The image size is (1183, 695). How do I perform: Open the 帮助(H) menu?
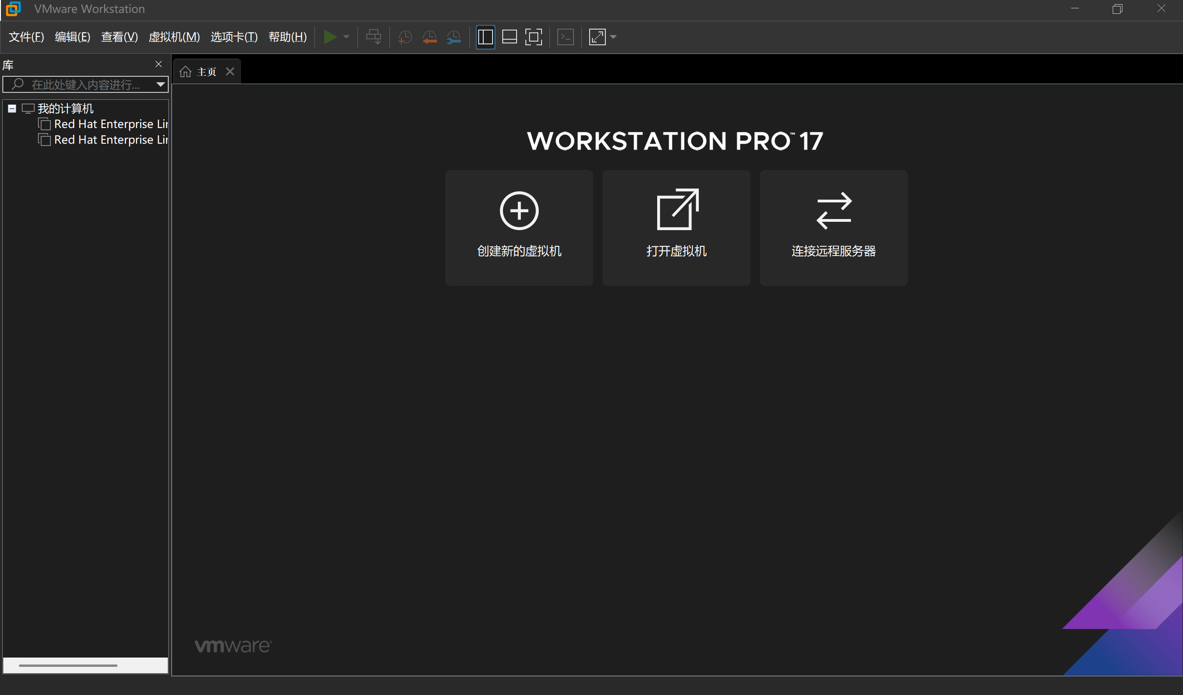(287, 37)
